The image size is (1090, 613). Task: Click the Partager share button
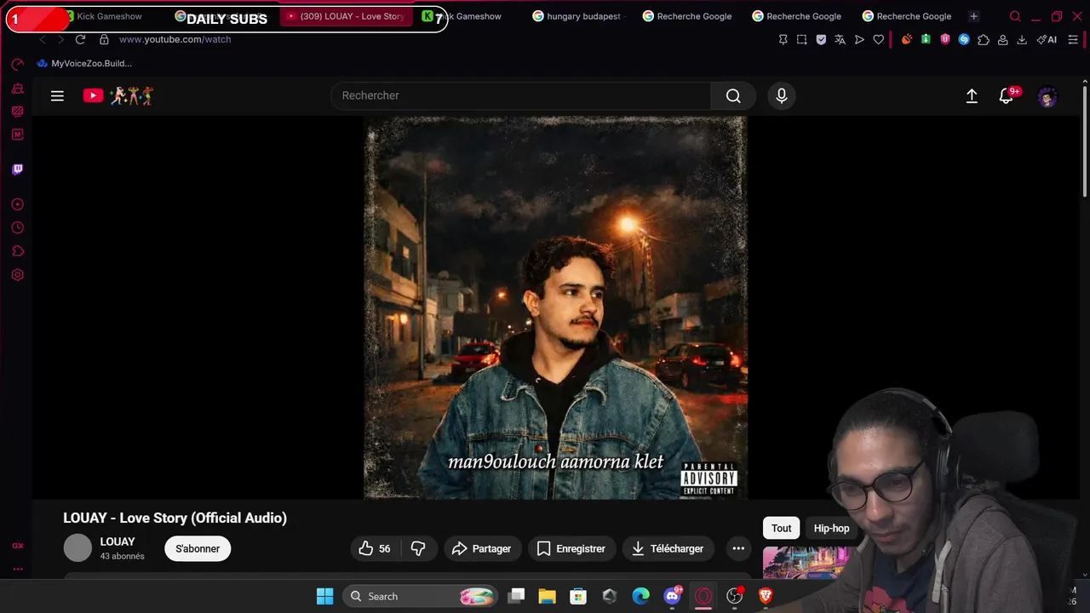pos(481,549)
